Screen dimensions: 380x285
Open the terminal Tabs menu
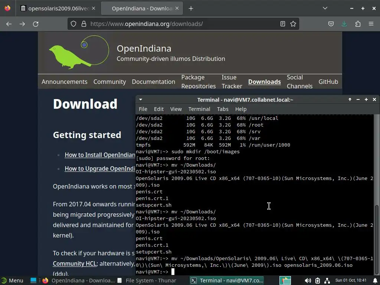tap(223, 109)
